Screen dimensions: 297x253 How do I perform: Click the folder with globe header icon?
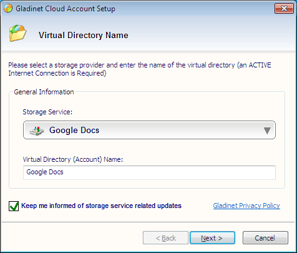[17, 33]
